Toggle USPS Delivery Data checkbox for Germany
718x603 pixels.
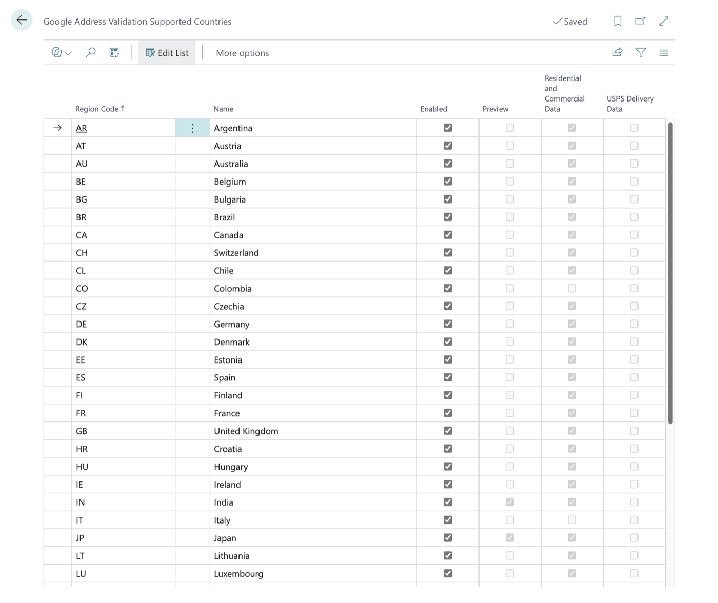click(634, 324)
